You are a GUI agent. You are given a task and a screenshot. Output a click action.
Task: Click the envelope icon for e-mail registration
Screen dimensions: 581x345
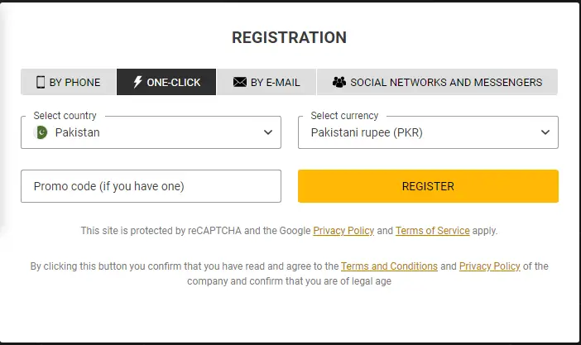pyautogui.click(x=240, y=83)
